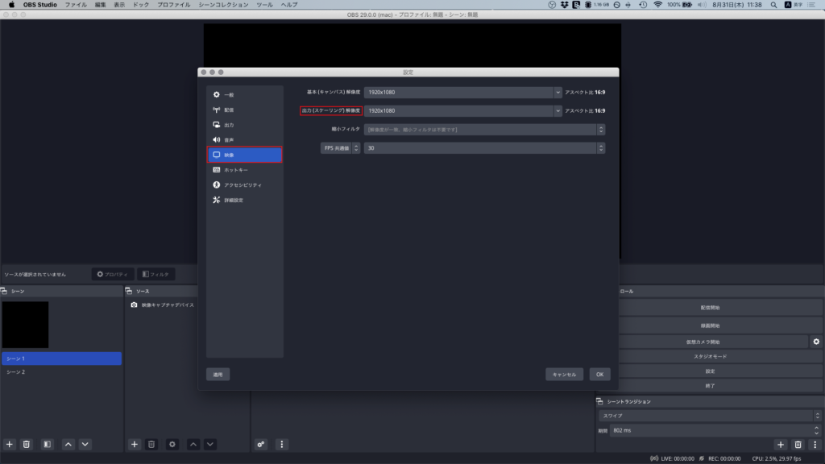Adjust the transition duration 802 ms stepper
Image resolution: width=825 pixels, height=464 pixels.
[x=816, y=430]
